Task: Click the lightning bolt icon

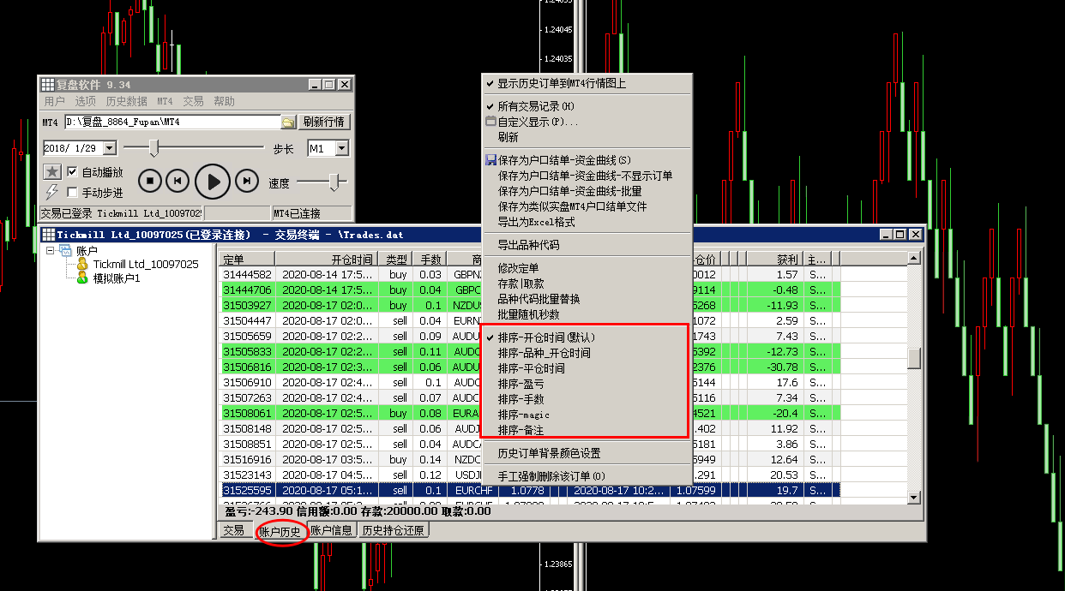Action: pos(52,192)
